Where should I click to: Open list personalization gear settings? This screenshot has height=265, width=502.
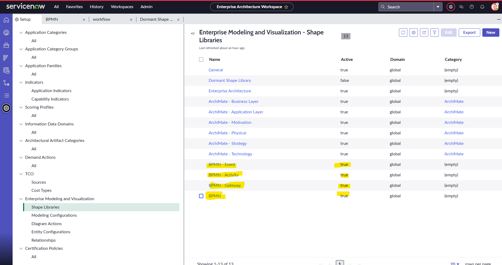coord(414,33)
